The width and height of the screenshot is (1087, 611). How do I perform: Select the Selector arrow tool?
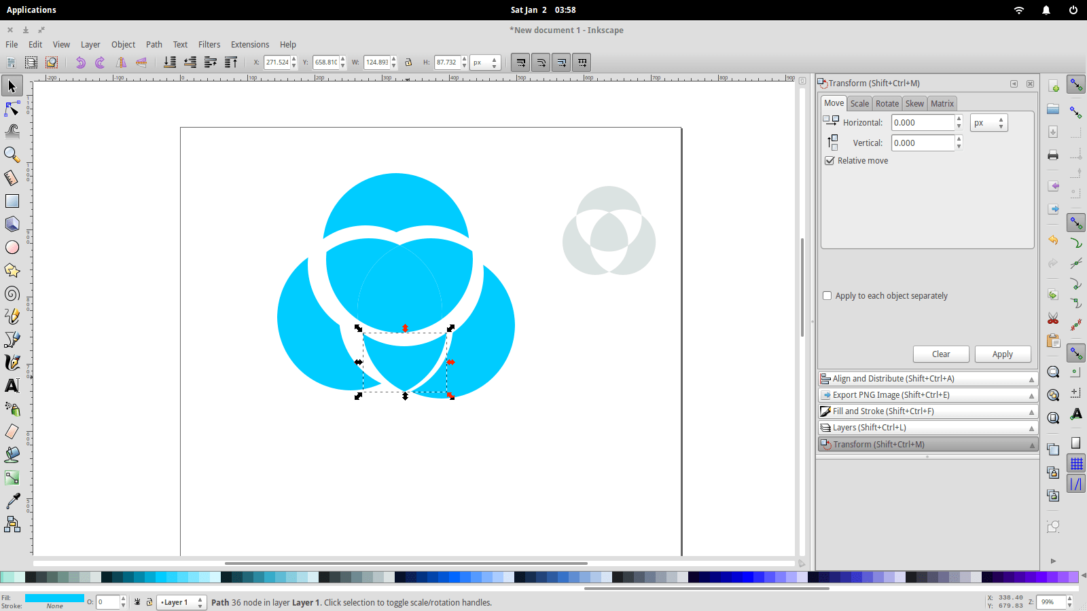(12, 86)
